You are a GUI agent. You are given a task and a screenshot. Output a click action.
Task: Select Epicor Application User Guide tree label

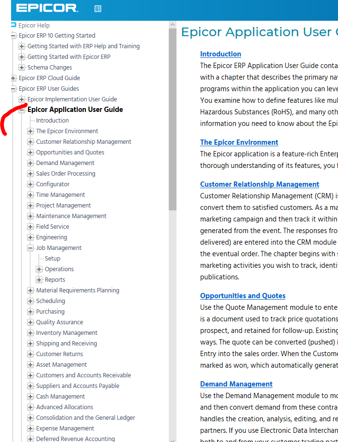click(75, 110)
